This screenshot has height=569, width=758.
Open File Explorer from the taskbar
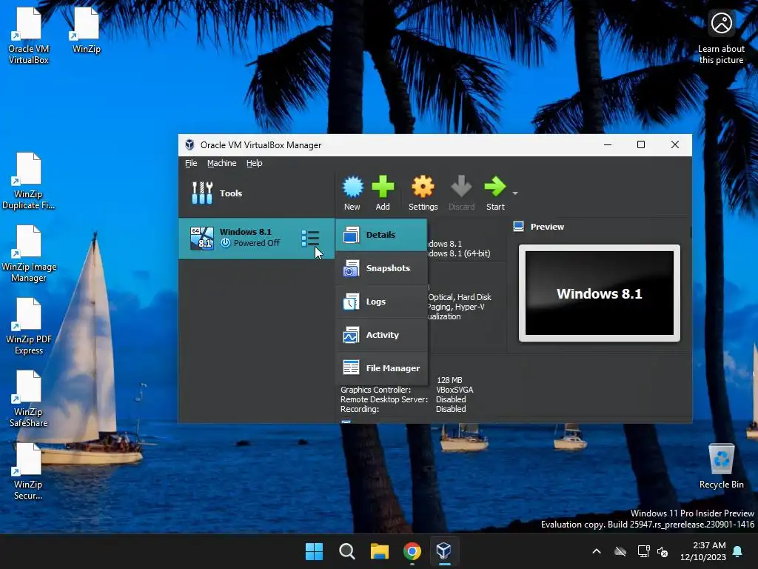380,551
